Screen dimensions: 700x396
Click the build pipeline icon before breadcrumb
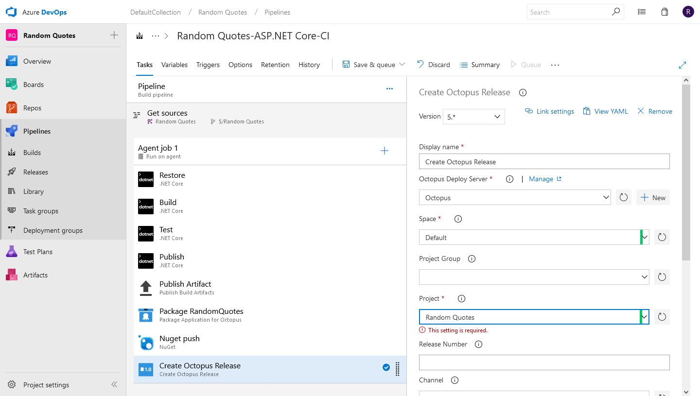[140, 35]
